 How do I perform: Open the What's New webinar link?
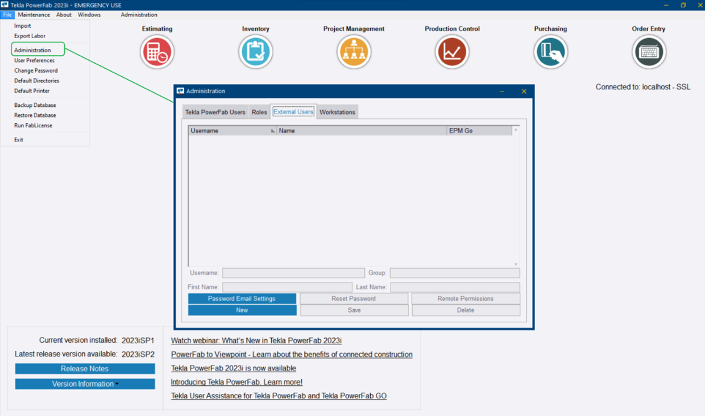tap(256, 341)
